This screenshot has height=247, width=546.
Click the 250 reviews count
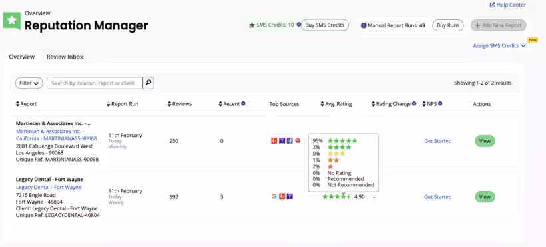click(x=174, y=141)
